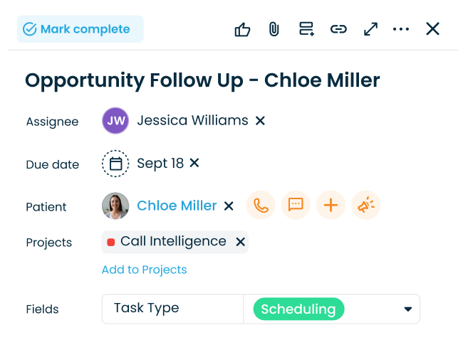Message patient using chat icon
The image size is (463, 340).
coord(296,206)
